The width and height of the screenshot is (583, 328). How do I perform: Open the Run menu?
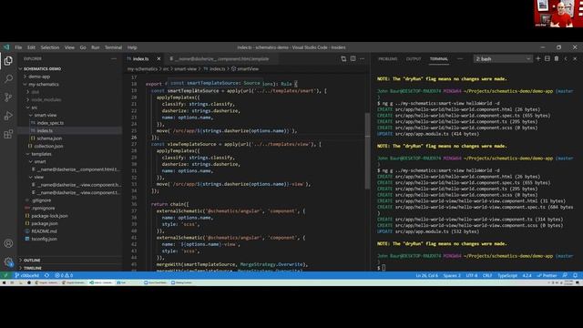tap(95, 47)
